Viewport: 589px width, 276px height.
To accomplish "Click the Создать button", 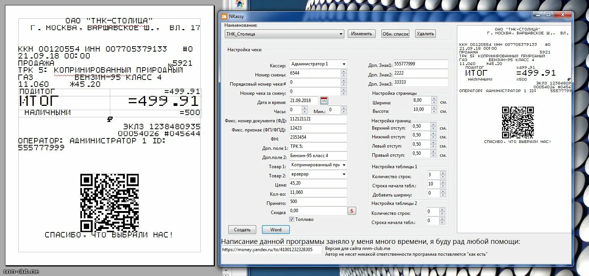I will [x=242, y=230].
